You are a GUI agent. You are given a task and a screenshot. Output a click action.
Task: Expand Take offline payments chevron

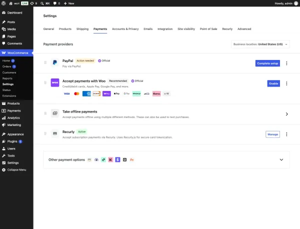286,114
